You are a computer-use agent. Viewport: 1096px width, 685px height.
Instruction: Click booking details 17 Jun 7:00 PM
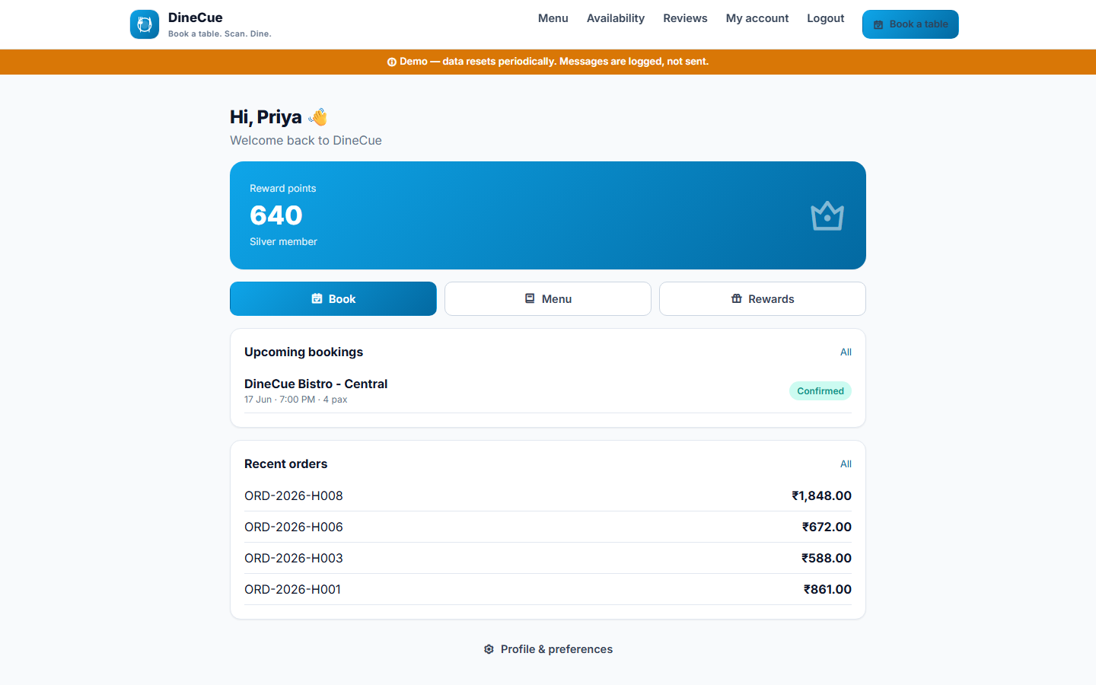click(296, 400)
